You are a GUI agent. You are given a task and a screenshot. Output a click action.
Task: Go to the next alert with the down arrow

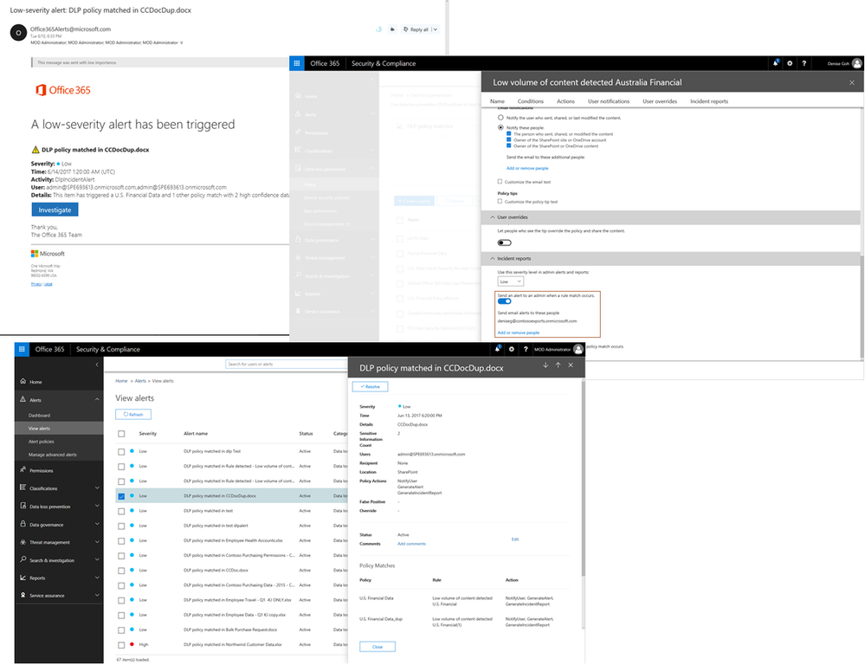545,365
